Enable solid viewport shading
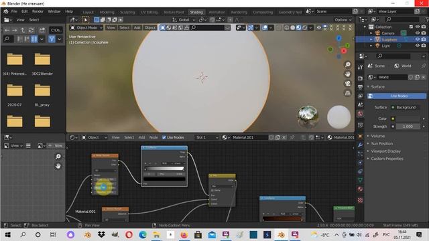This screenshot has width=429, height=241. pyautogui.click(x=292, y=27)
